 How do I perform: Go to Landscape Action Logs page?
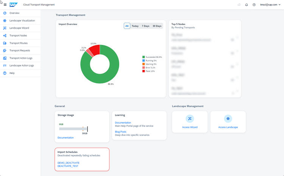point(22,65)
